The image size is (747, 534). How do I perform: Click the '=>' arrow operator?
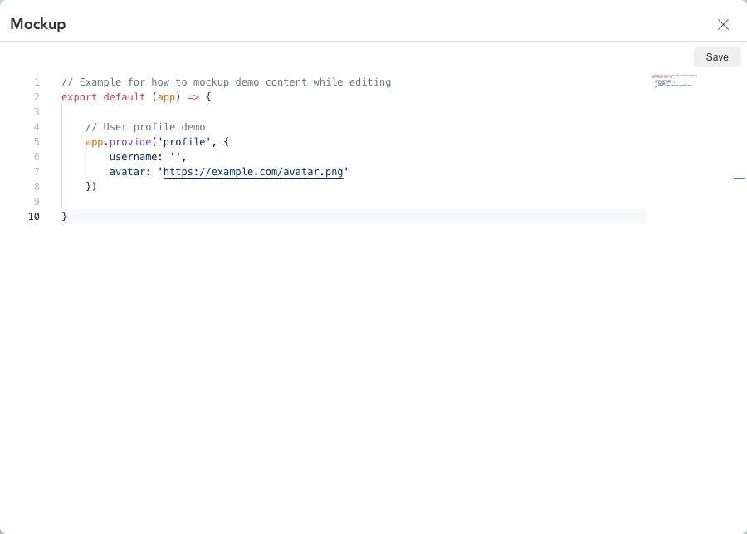193,97
